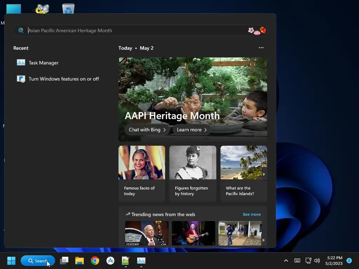Show hidden system tray icons
The image size is (359, 269).
coord(286,261)
